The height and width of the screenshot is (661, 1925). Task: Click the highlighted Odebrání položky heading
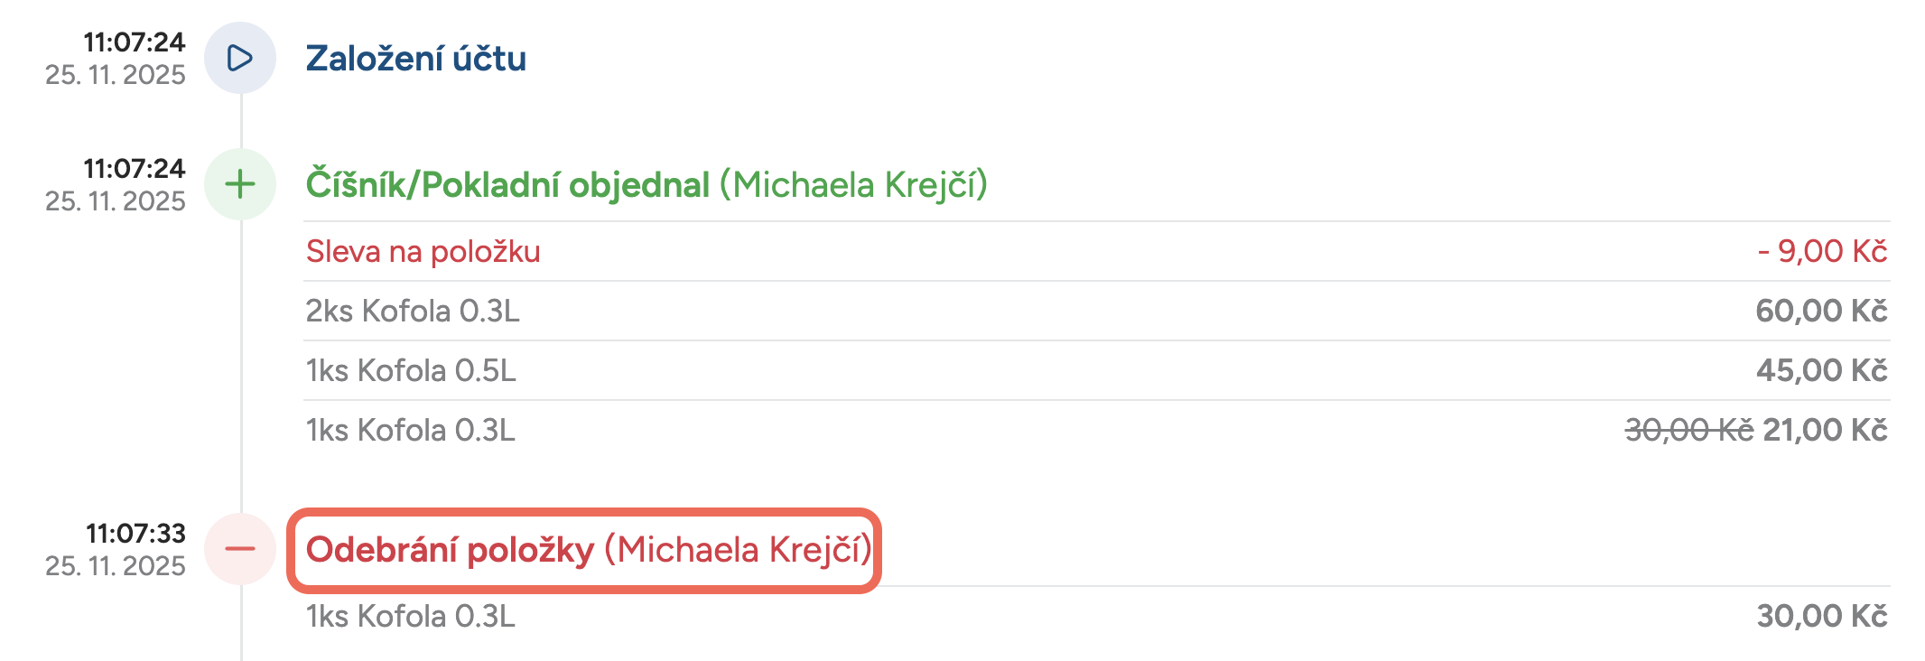(450, 550)
